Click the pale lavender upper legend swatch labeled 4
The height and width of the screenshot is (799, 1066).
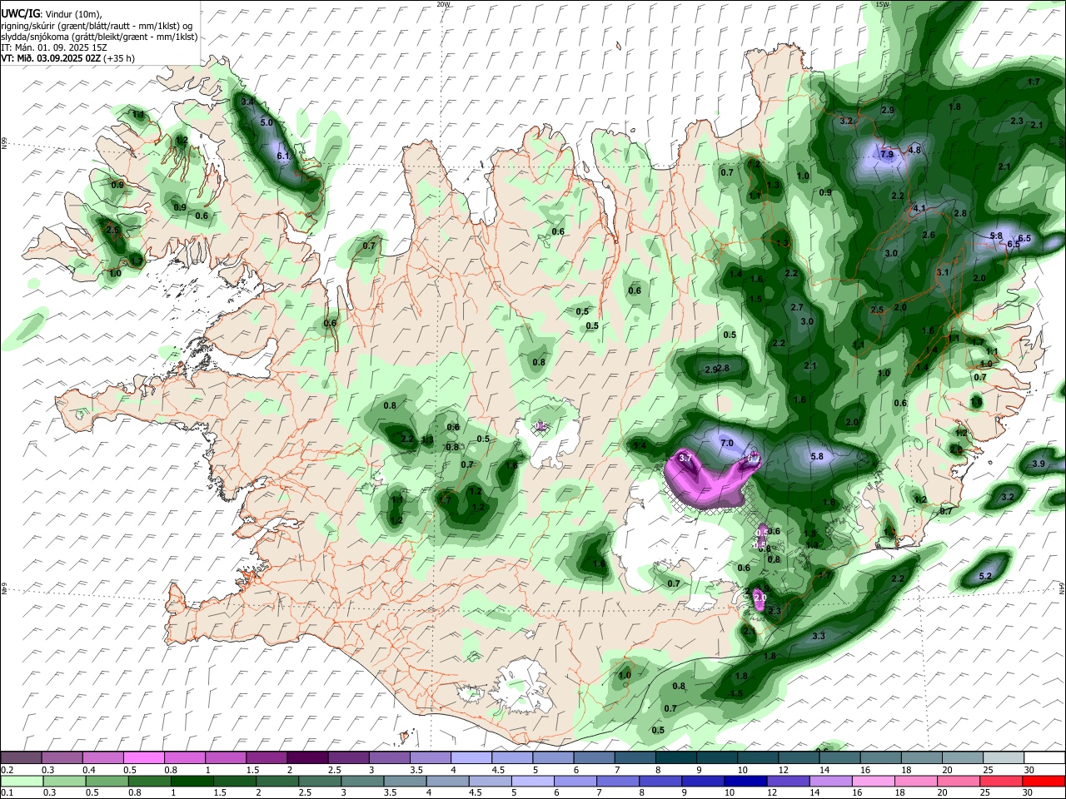click(471, 758)
